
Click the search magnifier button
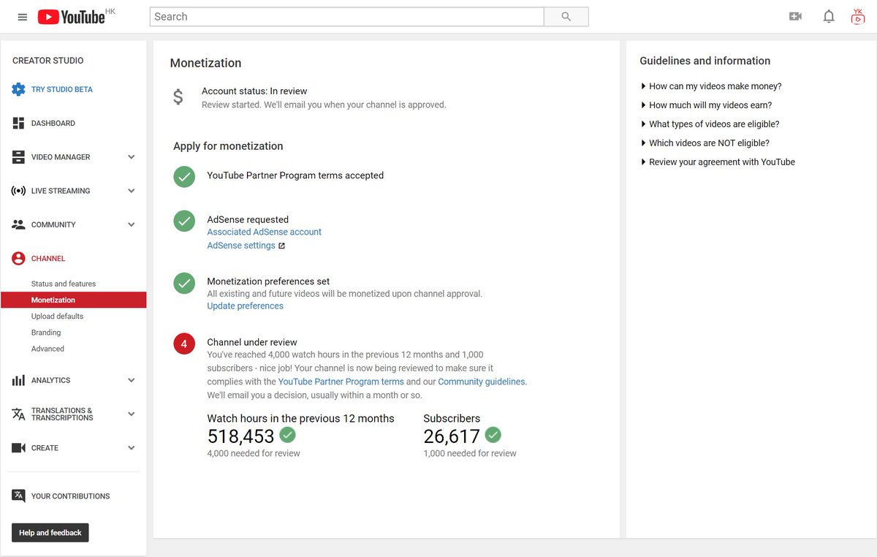click(566, 17)
